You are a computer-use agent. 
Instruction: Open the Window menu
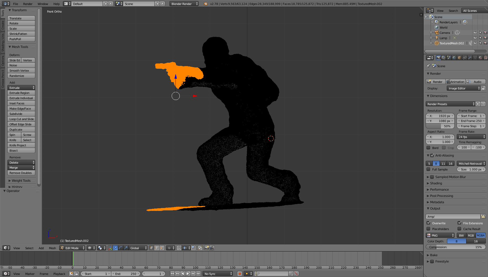(x=43, y=4)
